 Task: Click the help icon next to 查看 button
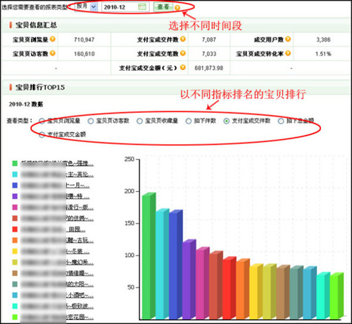coord(177,8)
